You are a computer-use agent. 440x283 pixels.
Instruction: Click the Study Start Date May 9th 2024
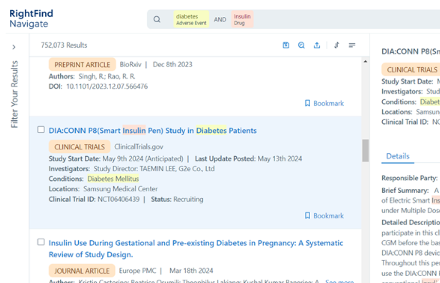click(x=116, y=159)
